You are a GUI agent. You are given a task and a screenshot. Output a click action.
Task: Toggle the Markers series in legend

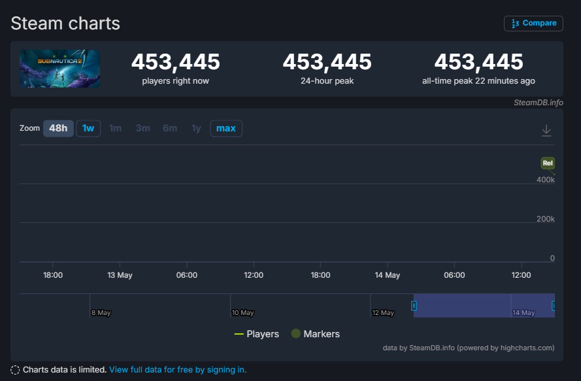click(315, 334)
